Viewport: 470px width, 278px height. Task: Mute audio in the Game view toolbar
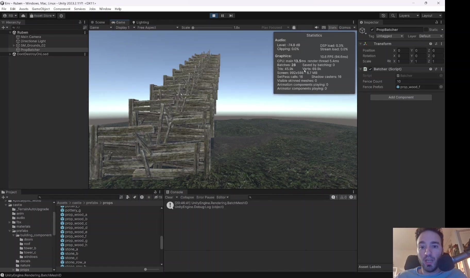pyautogui.click(x=316, y=28)
